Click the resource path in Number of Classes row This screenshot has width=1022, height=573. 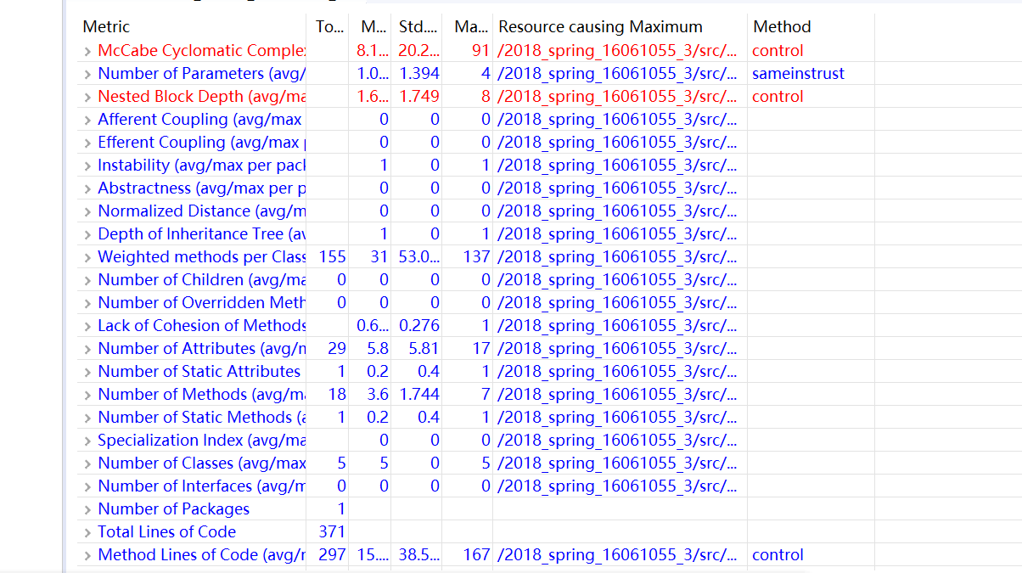[x=617, y=463]
